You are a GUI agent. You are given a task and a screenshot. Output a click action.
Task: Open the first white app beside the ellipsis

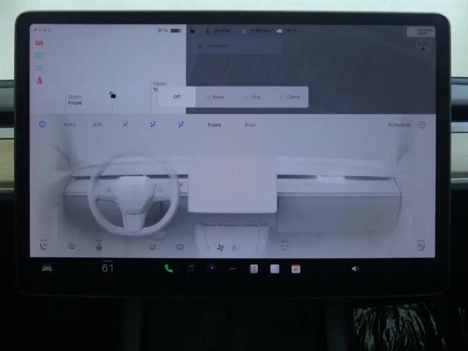(x=254, y=268)
